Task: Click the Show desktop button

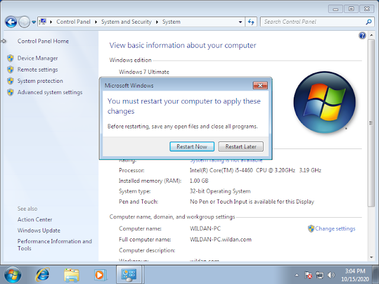Action: coord(375,275)
